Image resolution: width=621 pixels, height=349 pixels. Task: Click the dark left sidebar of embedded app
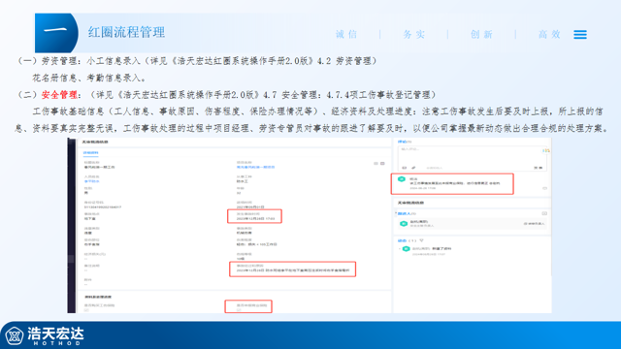pos(71,226)
